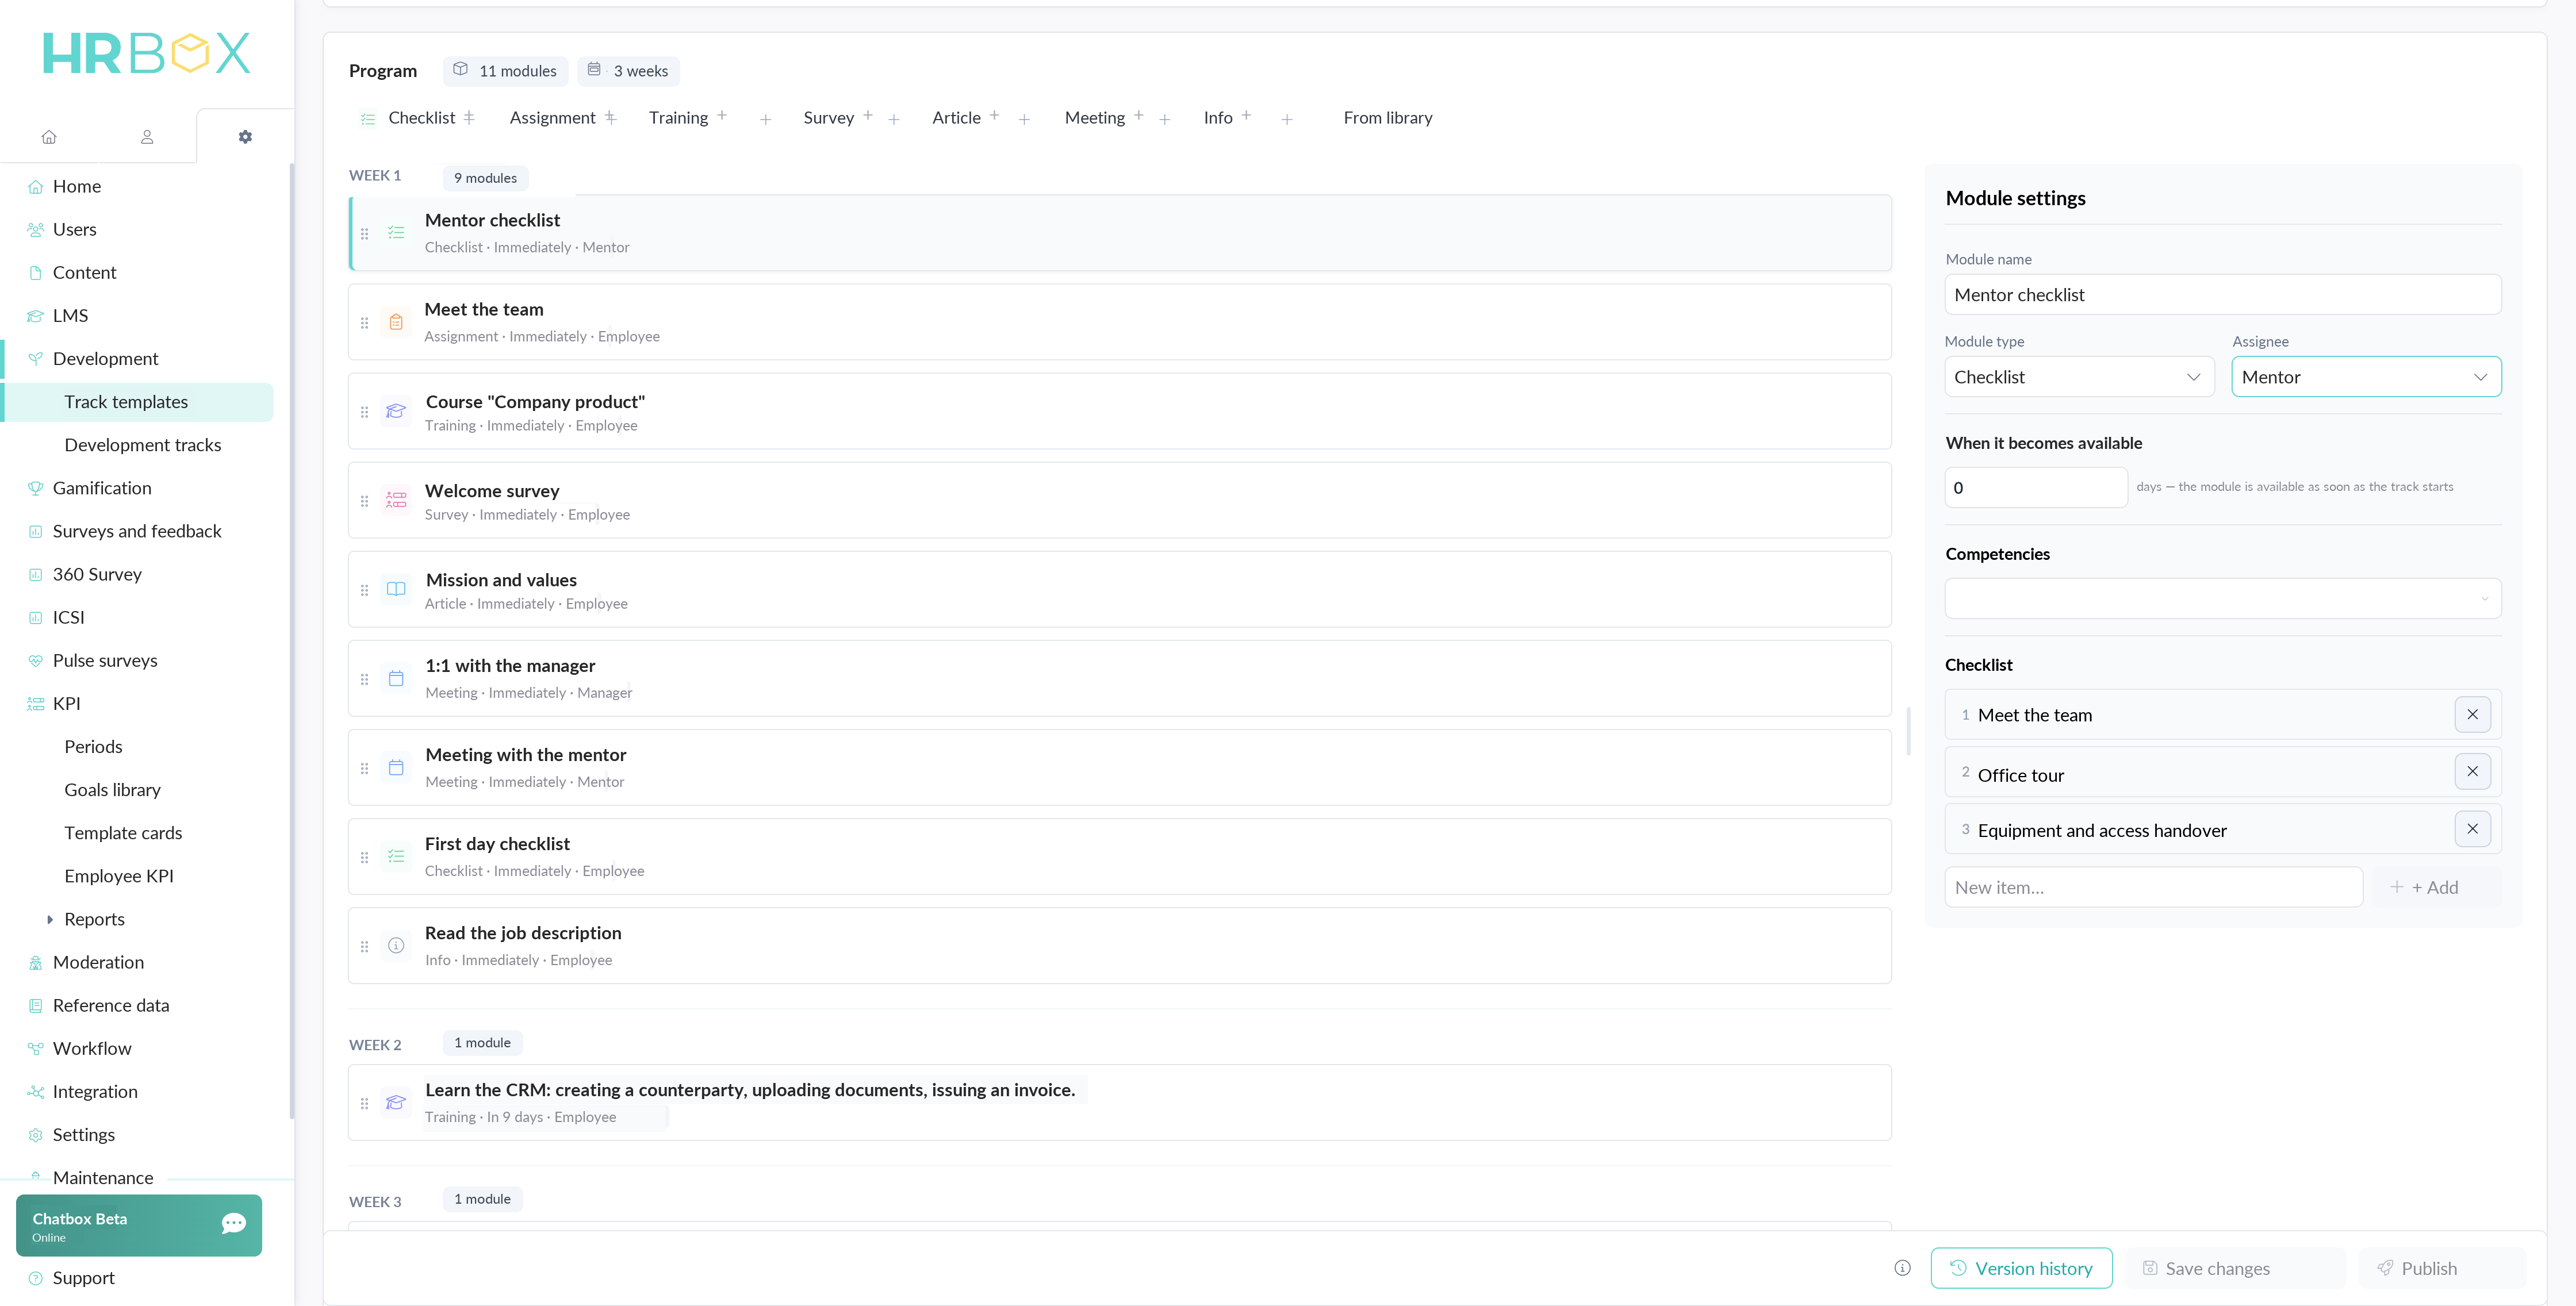Select the Meeting with the mentor module
The width and height of the screenshot is (2576, 1306).
(1119, 767)
